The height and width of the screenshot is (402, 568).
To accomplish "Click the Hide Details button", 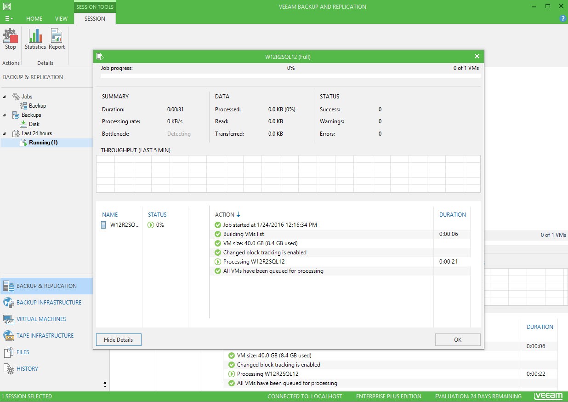I will [x=119, y=340].
